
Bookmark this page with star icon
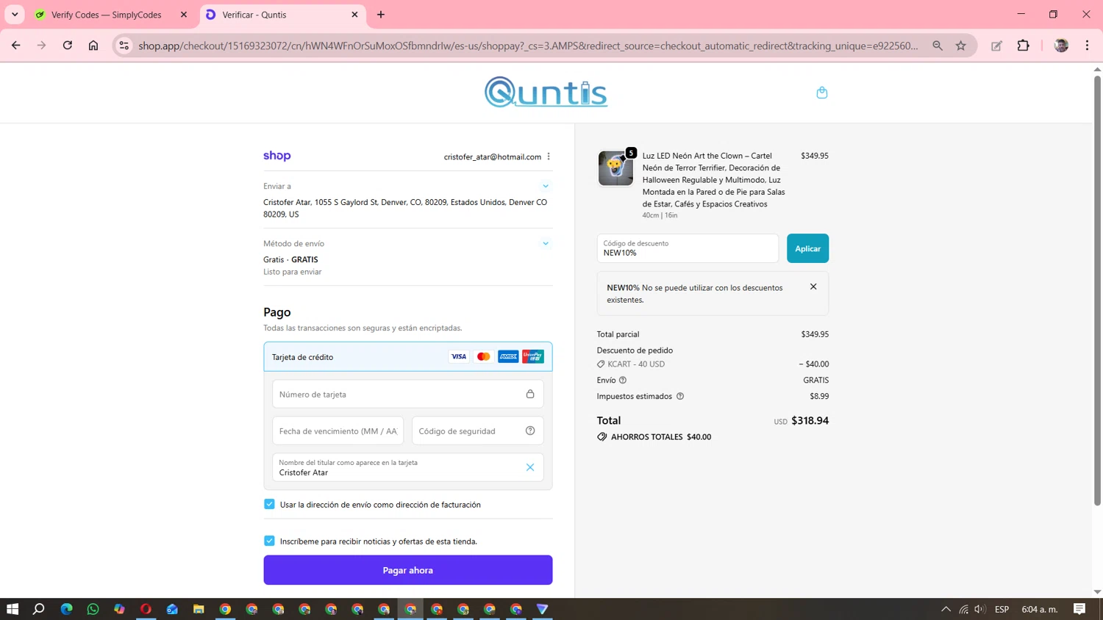[961, 46]
